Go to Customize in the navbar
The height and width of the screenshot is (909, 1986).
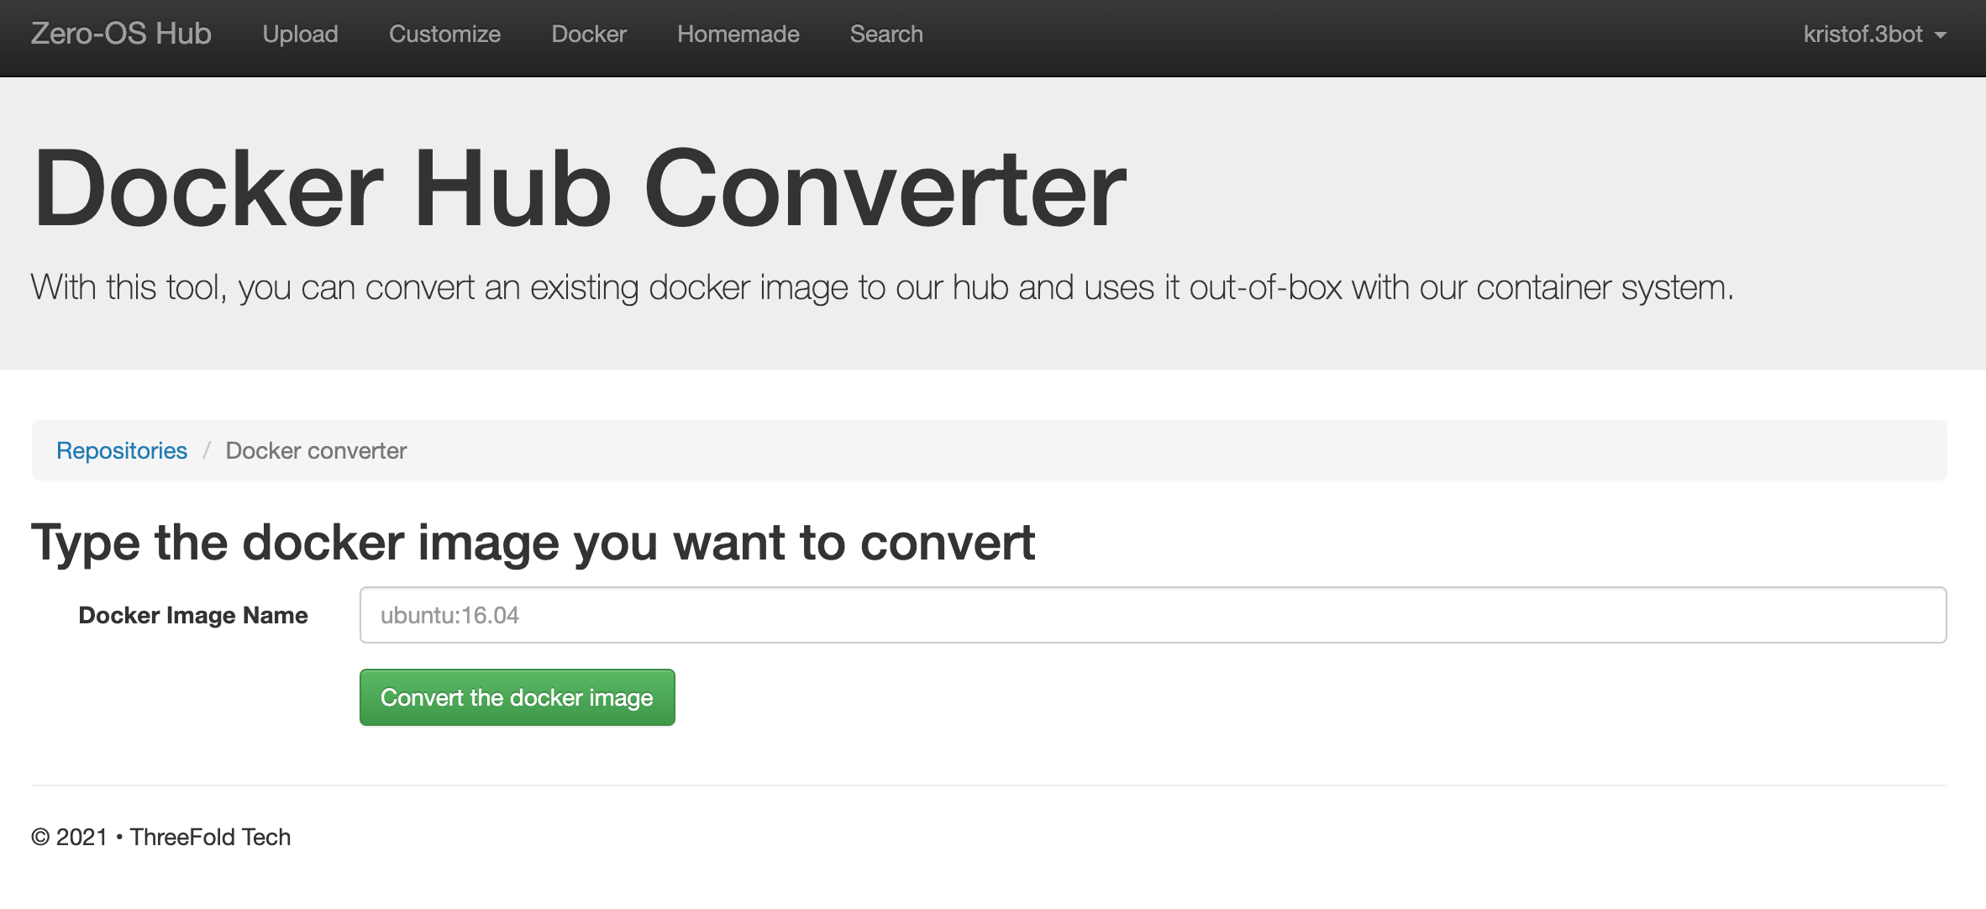[444, 34]
